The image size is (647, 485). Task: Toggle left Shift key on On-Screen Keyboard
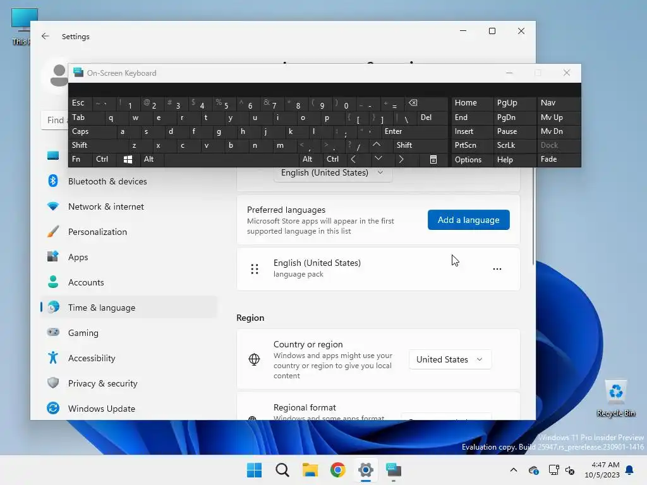coord(98,145)
